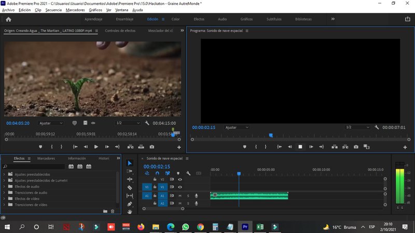Open the Archivo menu
The width and height of the screenshot is (415, 233).
coord(8,10)
